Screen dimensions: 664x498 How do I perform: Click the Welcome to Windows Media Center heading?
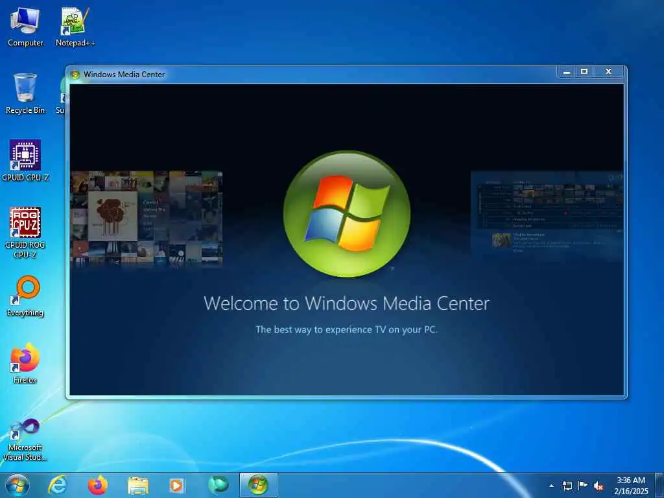pos(346,303)
